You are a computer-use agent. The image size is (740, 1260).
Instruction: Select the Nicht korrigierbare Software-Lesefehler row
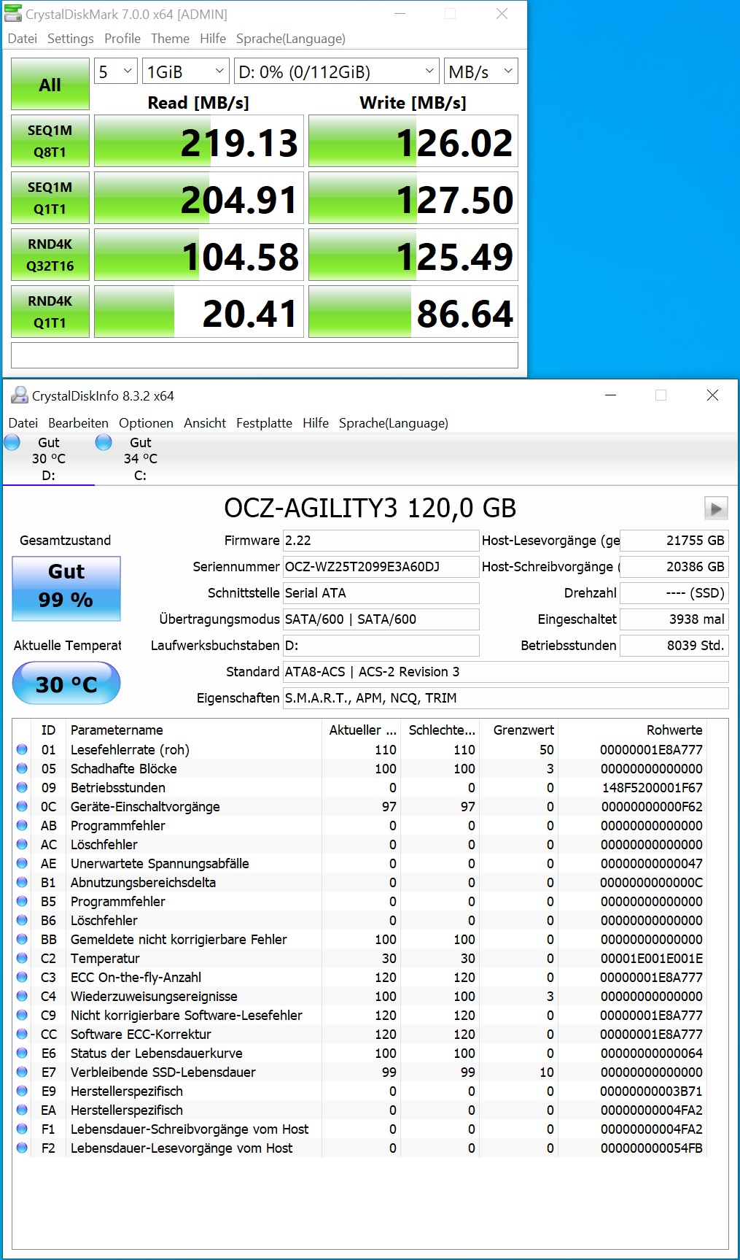pos(360,1016)
